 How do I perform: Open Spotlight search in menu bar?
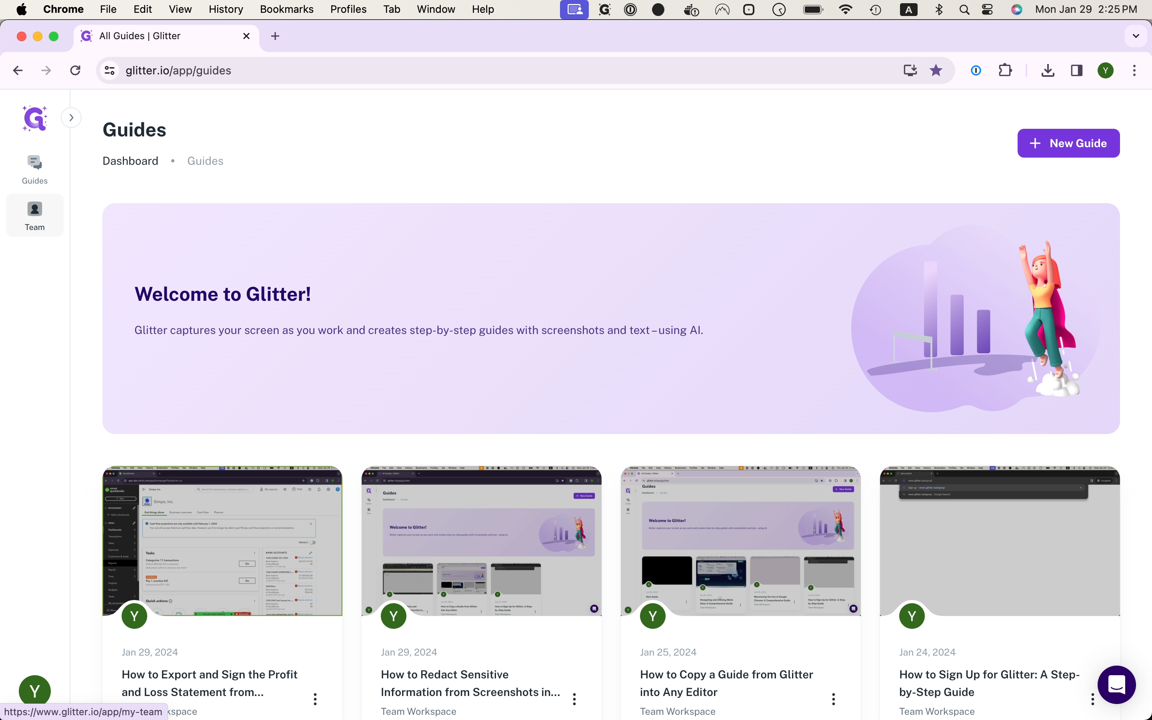(x=964, y=10)
